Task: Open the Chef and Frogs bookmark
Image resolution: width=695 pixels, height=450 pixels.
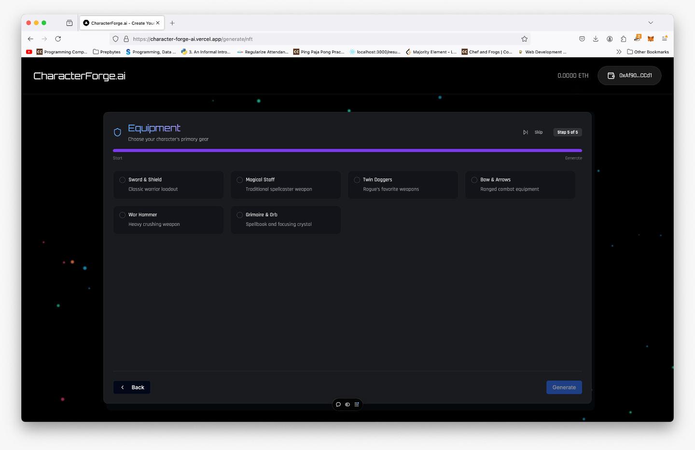Action: [487, 52]
